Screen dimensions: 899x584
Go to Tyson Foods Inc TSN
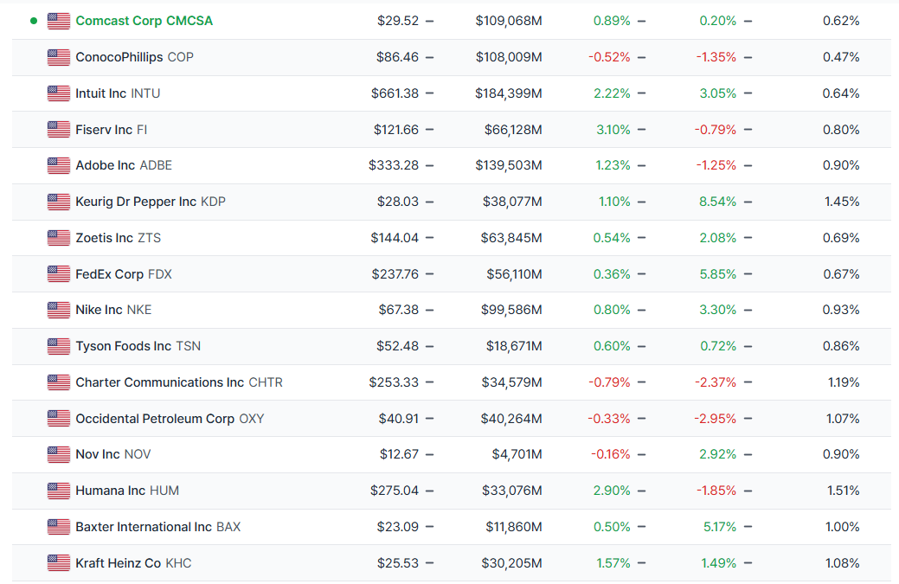coord(138,346)
